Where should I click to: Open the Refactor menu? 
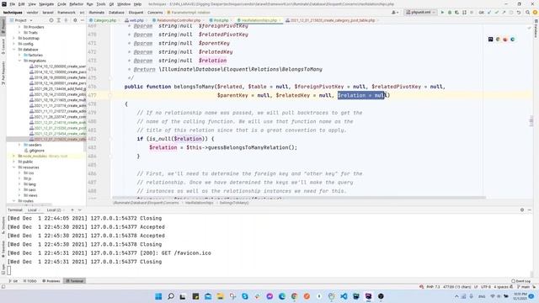(76, 4)
